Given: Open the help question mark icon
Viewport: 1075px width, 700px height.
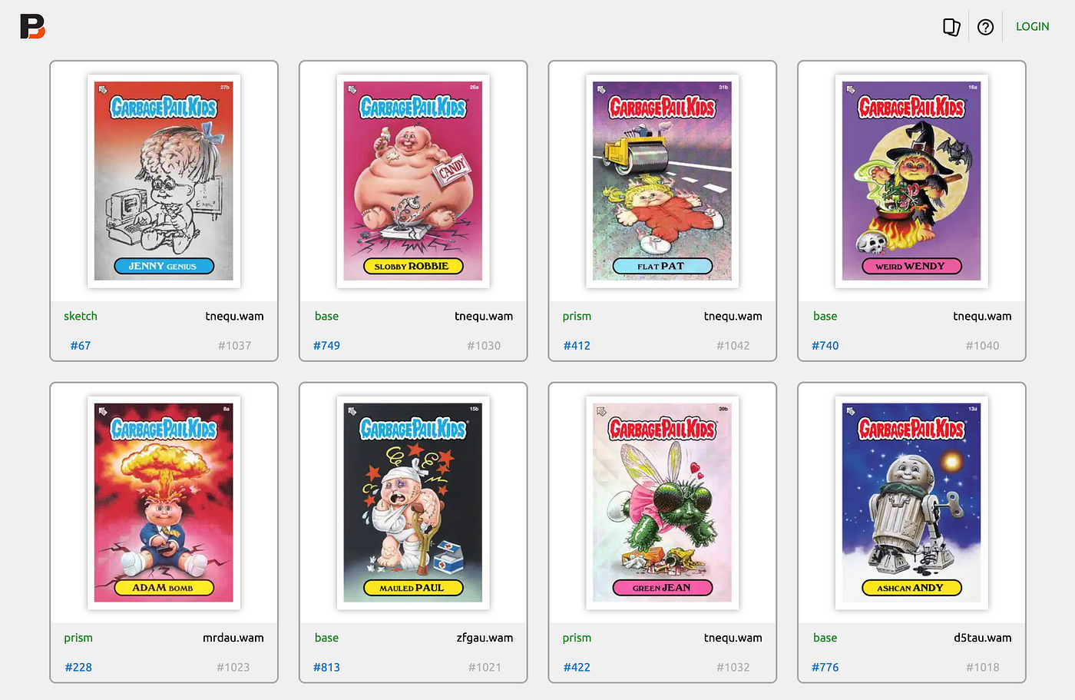Looking at the screenshot, I should pos(985,27).
